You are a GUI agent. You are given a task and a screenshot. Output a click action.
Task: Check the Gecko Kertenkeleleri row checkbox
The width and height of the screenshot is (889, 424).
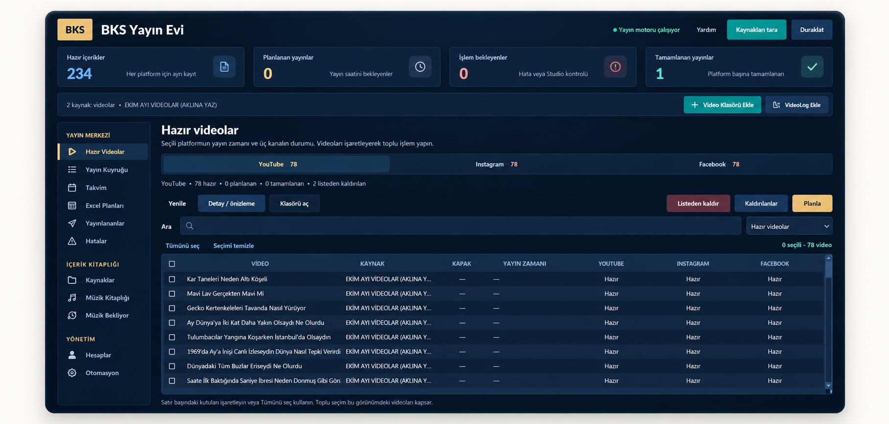click(172, 308)
